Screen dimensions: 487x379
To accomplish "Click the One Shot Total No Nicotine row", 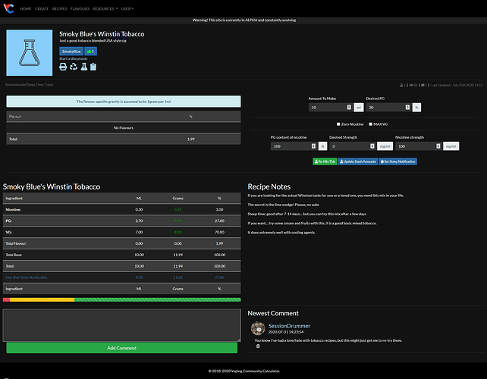I will (121, 277).
